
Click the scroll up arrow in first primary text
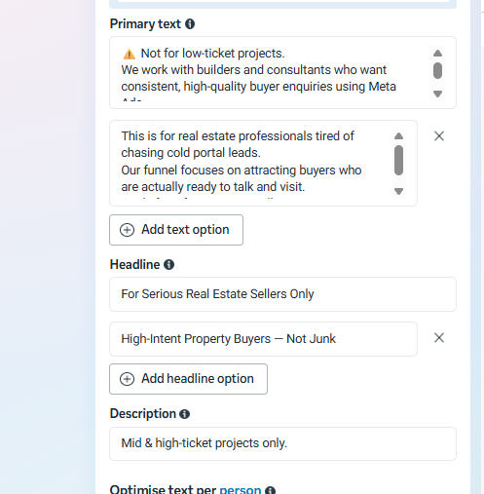437,53
